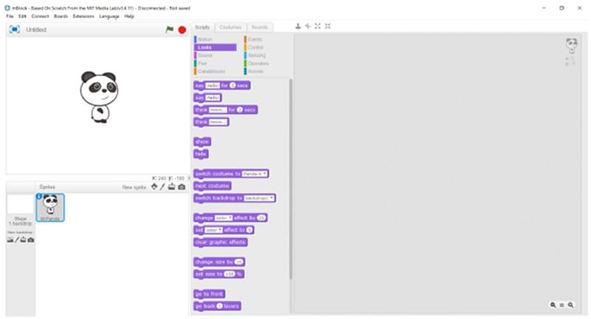The height and width of the screenshot is (319, 591).
Task: Stop scripts with the red stop button
Action: [x=182, y=30]
